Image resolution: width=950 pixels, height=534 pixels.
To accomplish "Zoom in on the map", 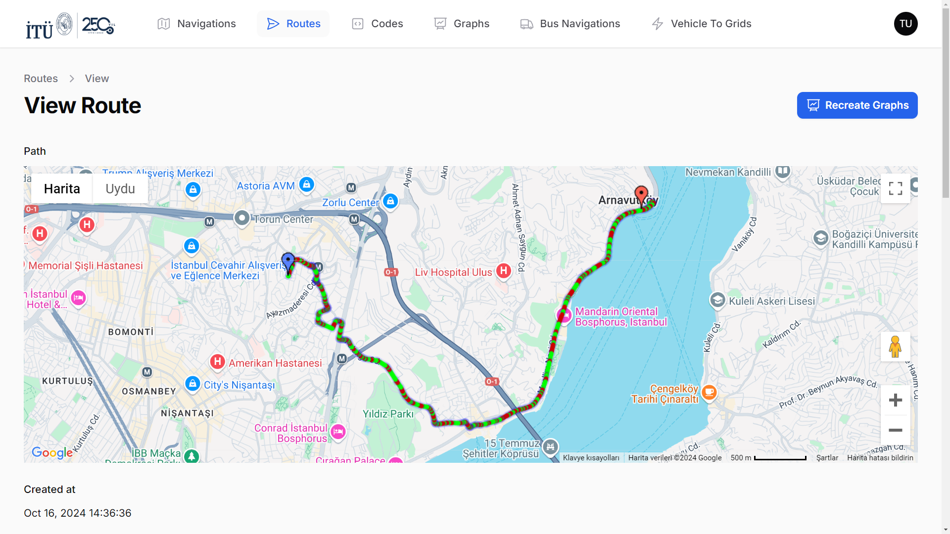I will pos(895,400).
